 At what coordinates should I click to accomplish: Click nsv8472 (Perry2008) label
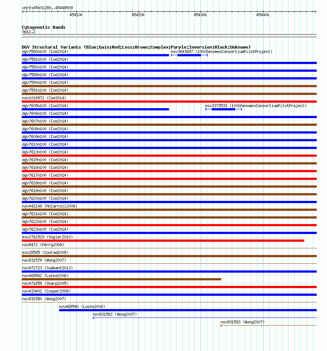click(x=43, y=245)
